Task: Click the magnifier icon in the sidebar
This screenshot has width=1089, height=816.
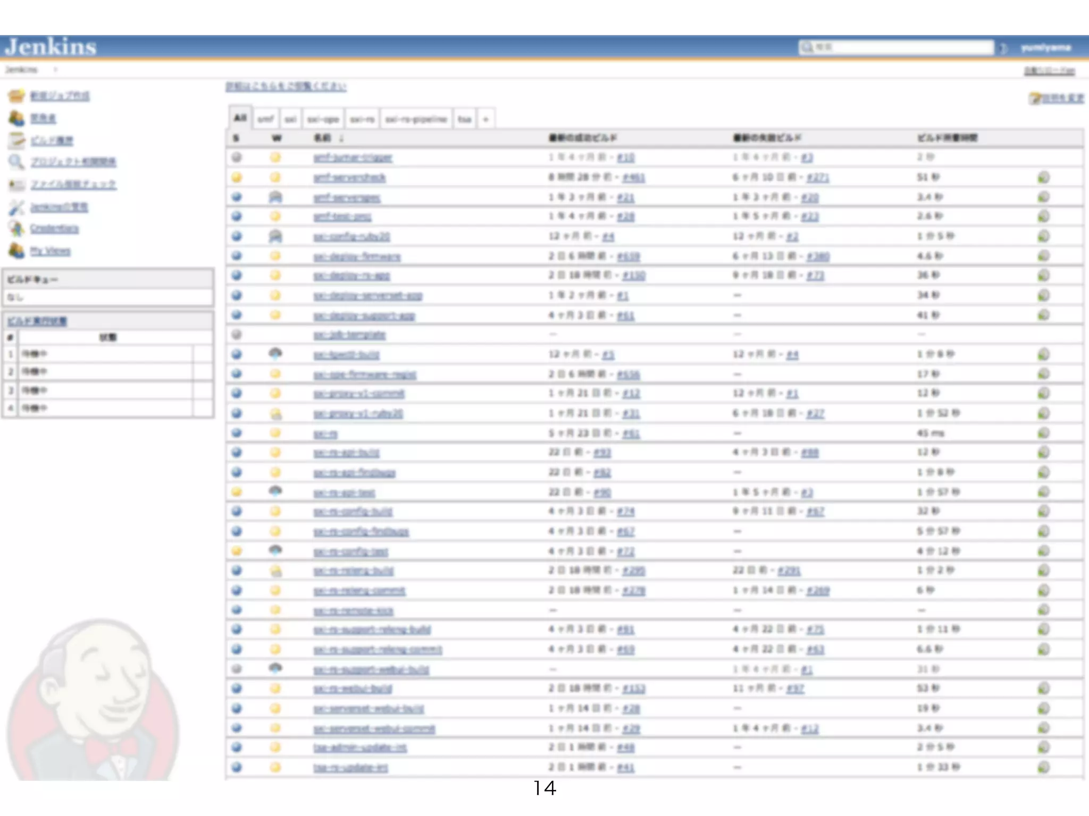Action: (16, 162)
